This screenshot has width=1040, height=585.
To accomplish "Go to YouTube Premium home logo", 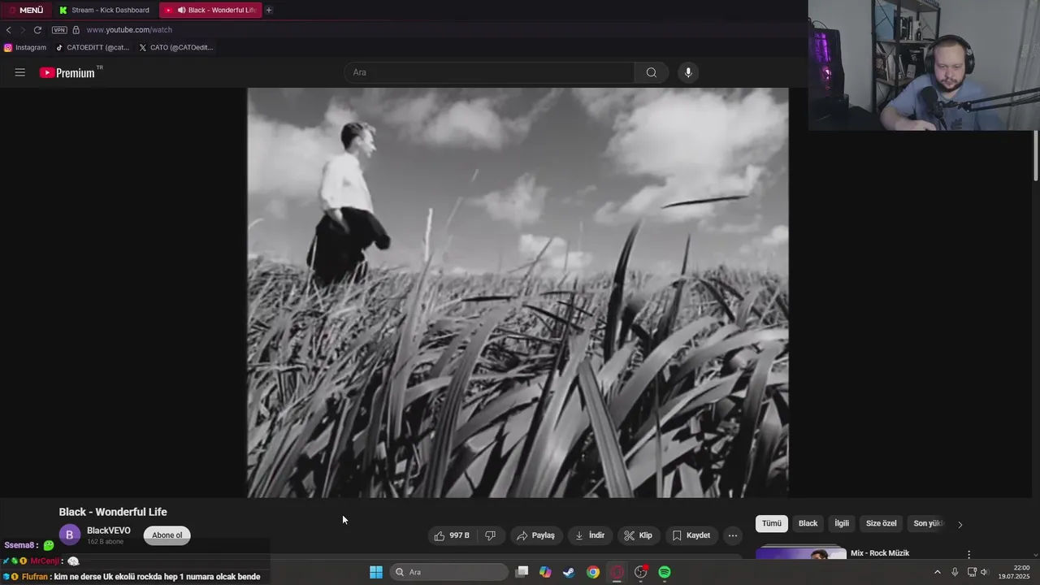I will pyautogui.click(x=67, y=72).
